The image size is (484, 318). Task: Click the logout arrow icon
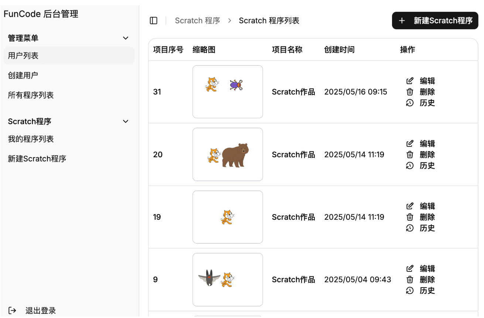pos(12,311)
